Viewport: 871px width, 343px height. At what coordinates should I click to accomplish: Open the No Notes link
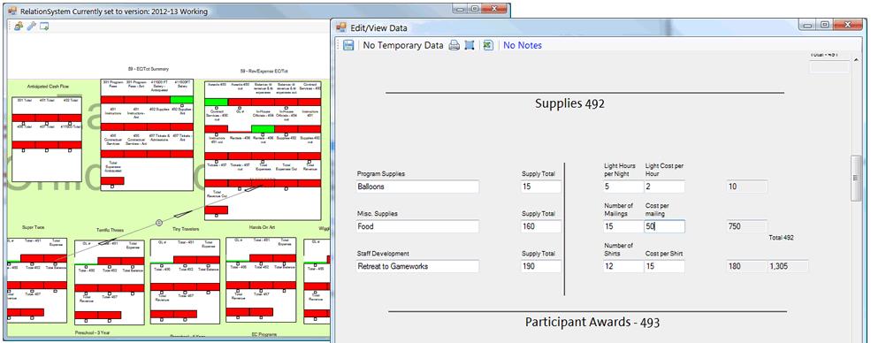click(522, 45)
